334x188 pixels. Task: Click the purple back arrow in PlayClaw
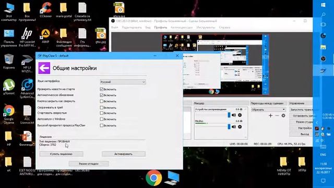coord(44,68)
